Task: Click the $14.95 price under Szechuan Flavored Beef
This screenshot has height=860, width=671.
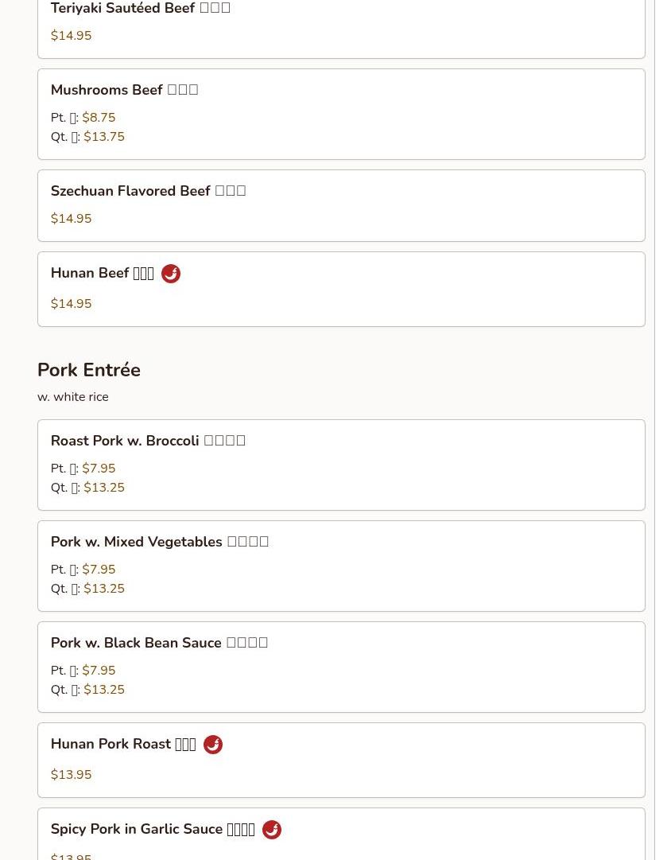Action: coord(71,219)
